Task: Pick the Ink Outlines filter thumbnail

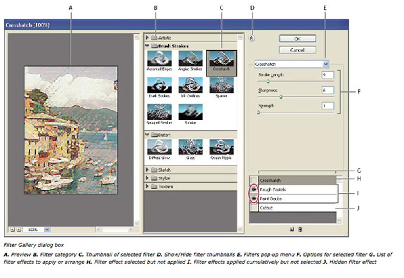Action: [x=190, y=85]
